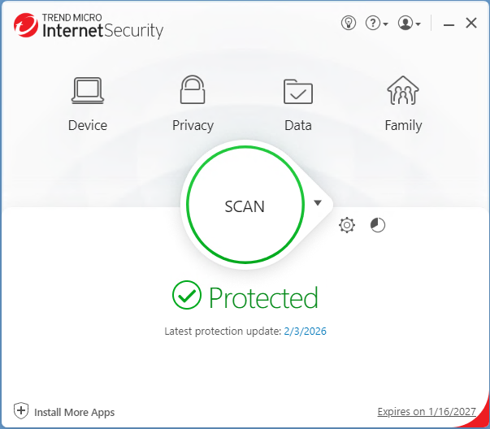Image resolution: width=490 pixels, height=429 pixels.
Task: Expand the scan options arrow
Action: click(318, 203)
